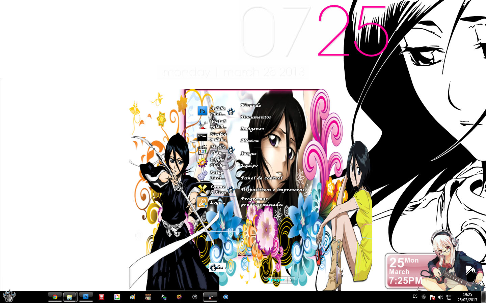Launch Google Chrome from the taskbar
Viewport: 486px width, 303px height.
point(54,297)
